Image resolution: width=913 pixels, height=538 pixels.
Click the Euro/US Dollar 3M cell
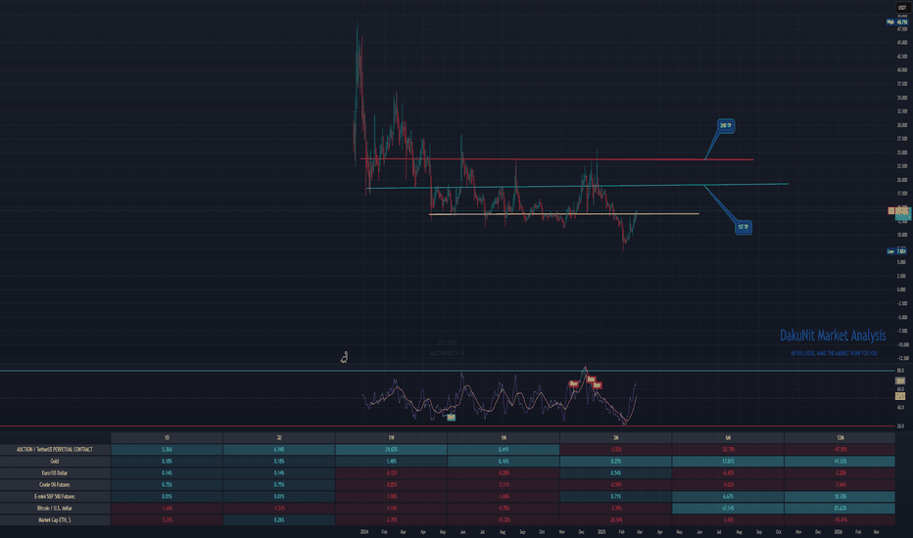click(x=615, y=472)
